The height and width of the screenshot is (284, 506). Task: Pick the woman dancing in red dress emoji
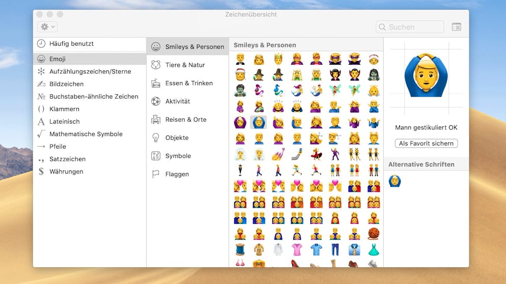click(x=316, y=154)
